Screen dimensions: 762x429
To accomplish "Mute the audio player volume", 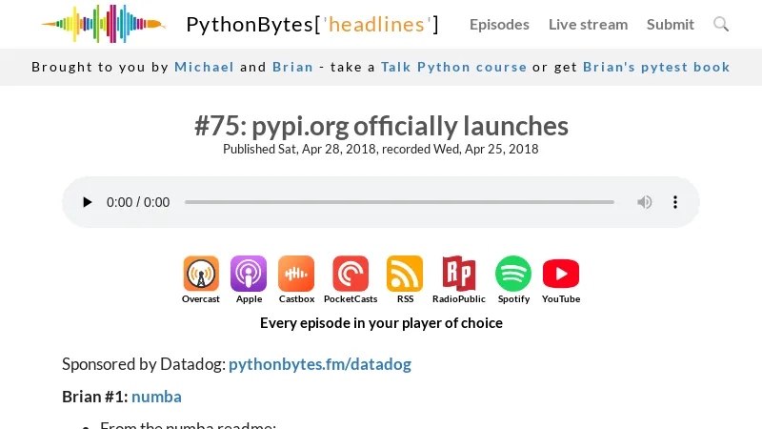I will coord(645,202).
